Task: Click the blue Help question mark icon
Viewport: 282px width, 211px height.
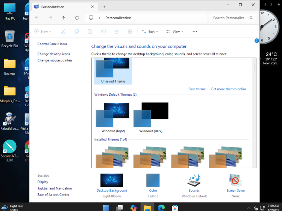Action: (257, 41)
